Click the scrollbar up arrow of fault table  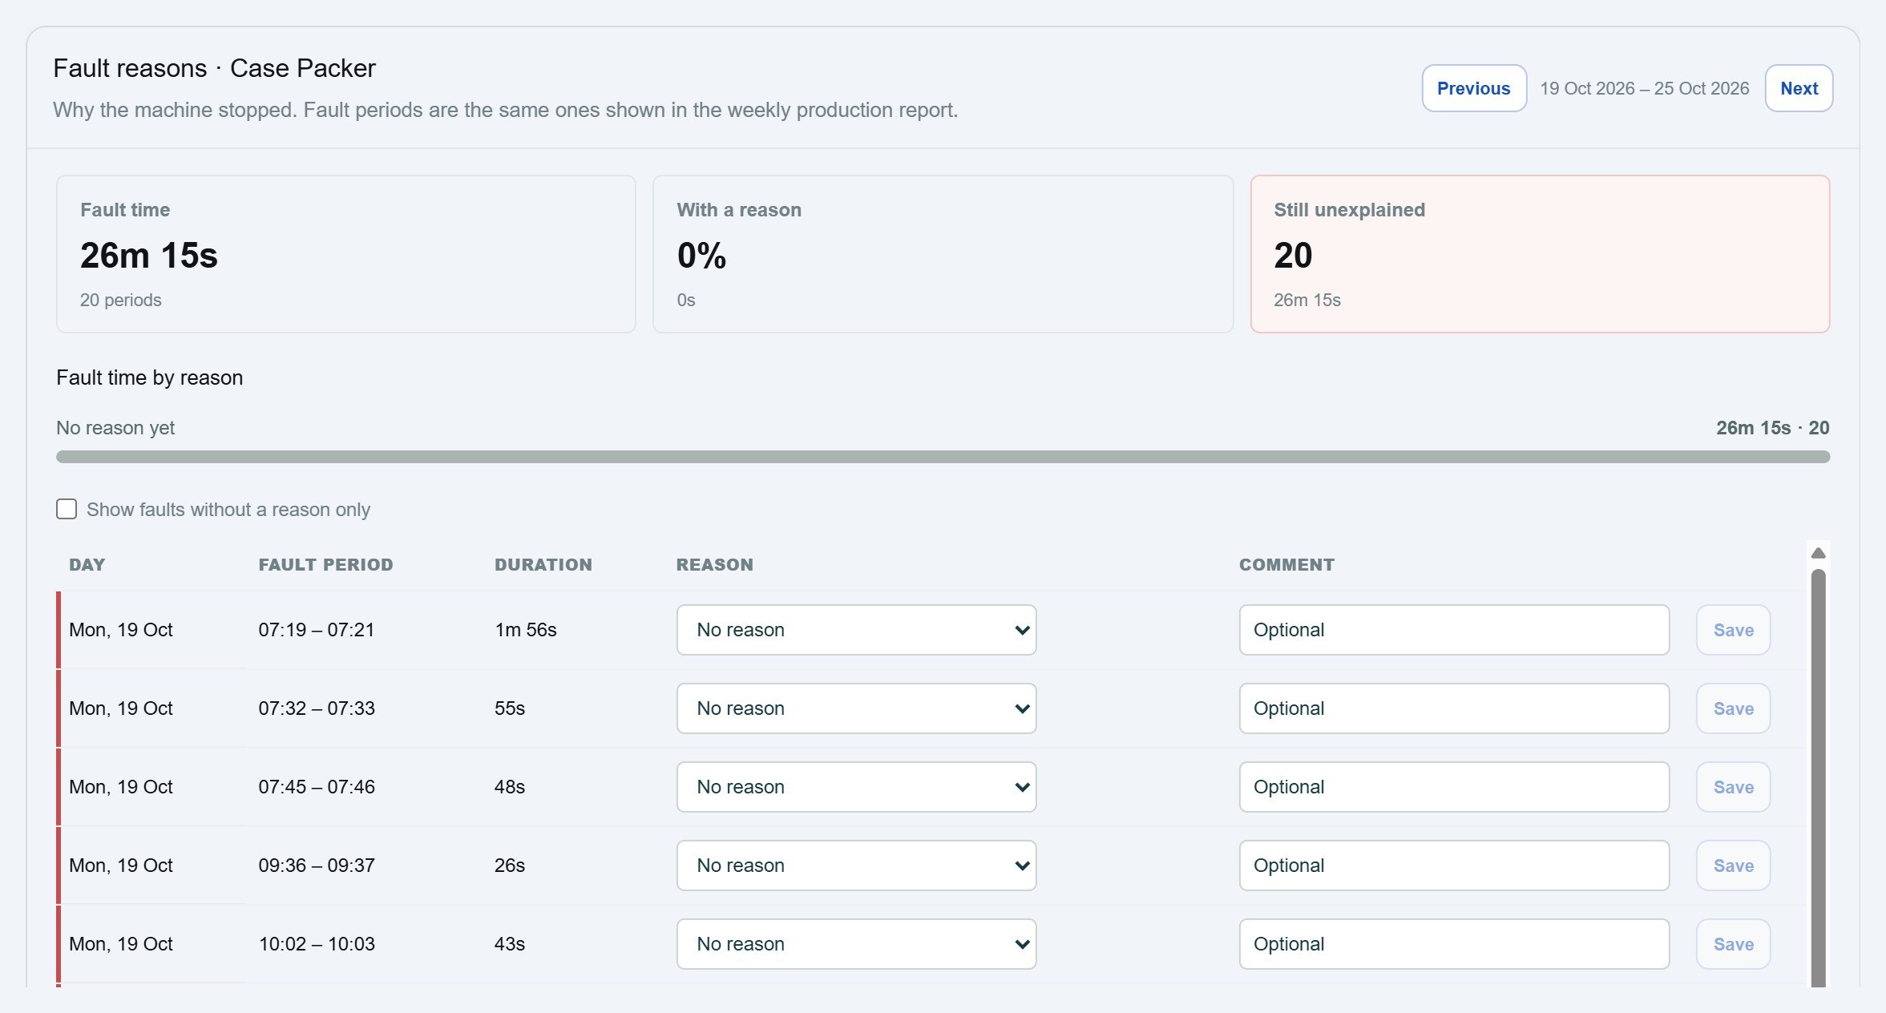click(x=1818, y=553)
